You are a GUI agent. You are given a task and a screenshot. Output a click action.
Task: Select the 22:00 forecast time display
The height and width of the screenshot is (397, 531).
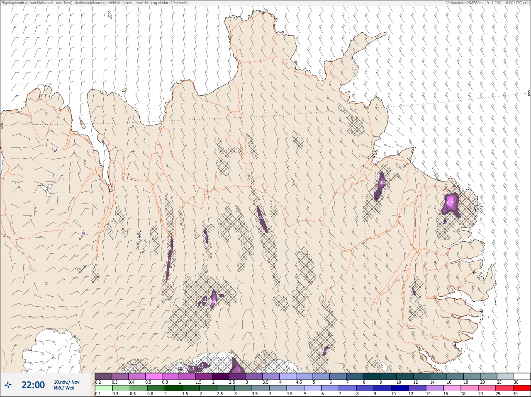tap(33, 385)
